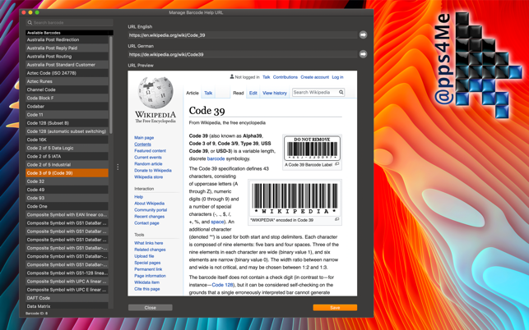Open the View history tab
The height and width of the screenshot is (330, 529).
tap(275, 93)
